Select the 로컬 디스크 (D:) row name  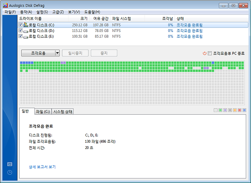[x=41, y=31]
